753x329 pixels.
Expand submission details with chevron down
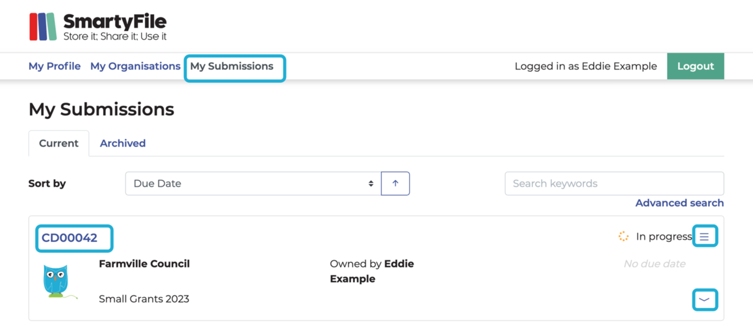704,299
